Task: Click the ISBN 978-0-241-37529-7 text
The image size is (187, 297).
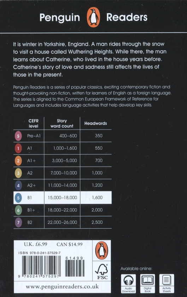Action: point(39,253)
